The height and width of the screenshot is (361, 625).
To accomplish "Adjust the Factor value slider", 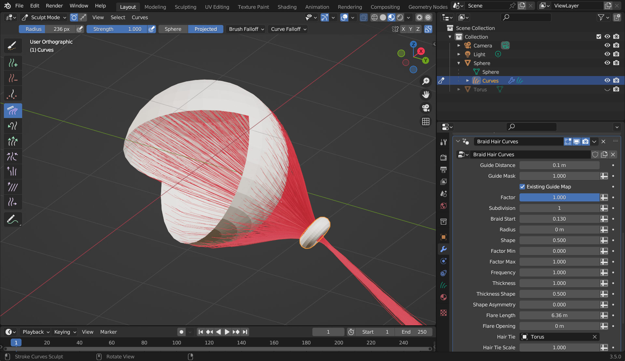I will click(559, 197).
